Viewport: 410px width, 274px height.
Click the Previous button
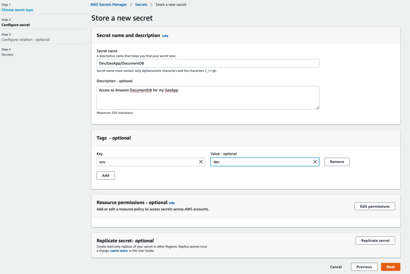[x=364, y=267]
